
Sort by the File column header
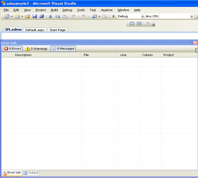(99, 55)
